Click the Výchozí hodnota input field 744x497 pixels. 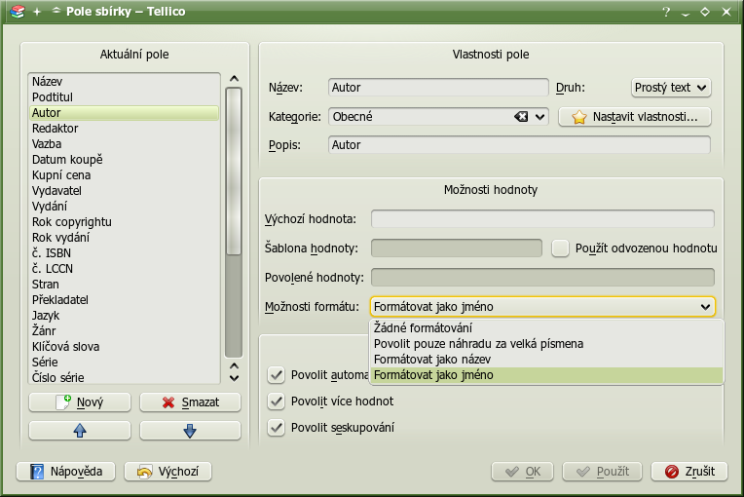point(542,219)
